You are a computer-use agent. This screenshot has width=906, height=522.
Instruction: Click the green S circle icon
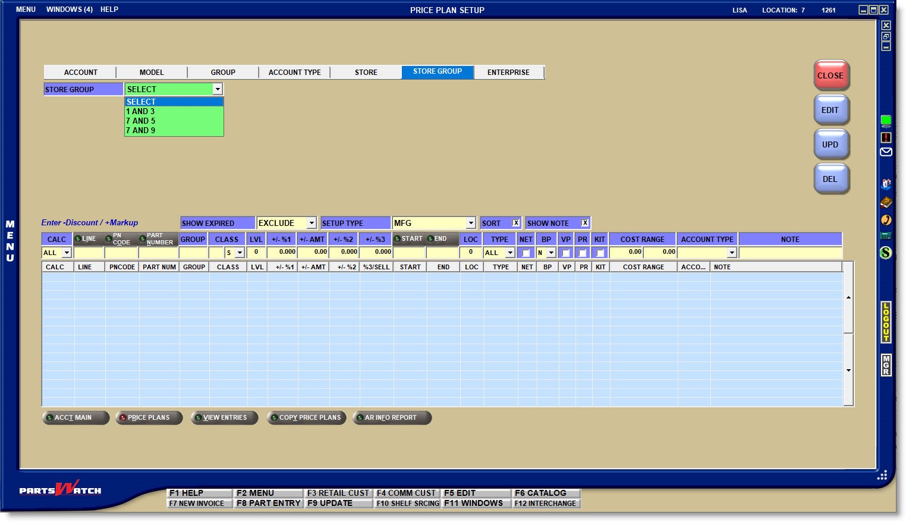[886, 253]
